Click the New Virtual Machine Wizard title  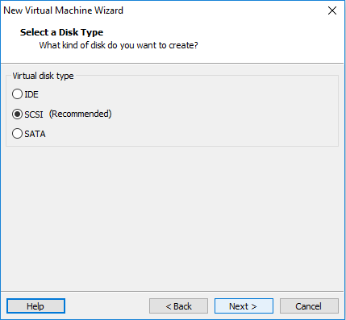coord(64,10)
